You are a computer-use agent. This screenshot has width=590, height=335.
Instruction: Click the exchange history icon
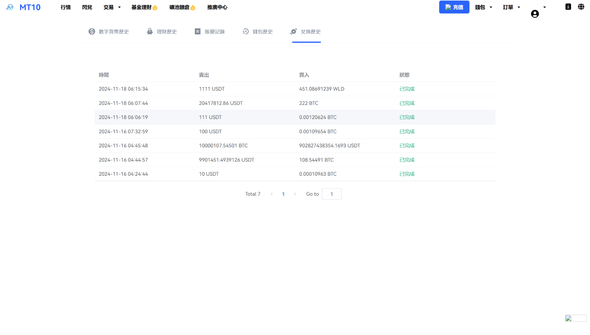point(294,32)
